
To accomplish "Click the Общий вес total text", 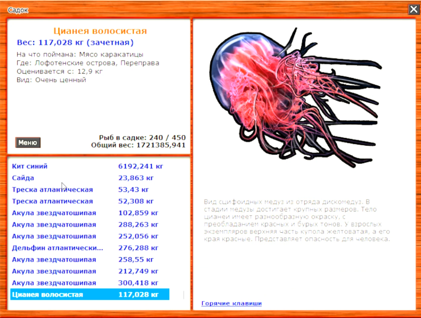I will 138,145.
